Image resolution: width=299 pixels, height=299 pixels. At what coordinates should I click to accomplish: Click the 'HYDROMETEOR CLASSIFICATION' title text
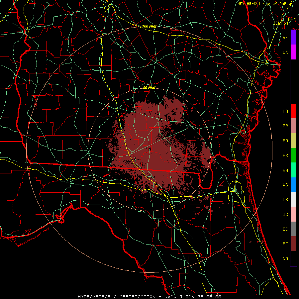coord(117,297)
